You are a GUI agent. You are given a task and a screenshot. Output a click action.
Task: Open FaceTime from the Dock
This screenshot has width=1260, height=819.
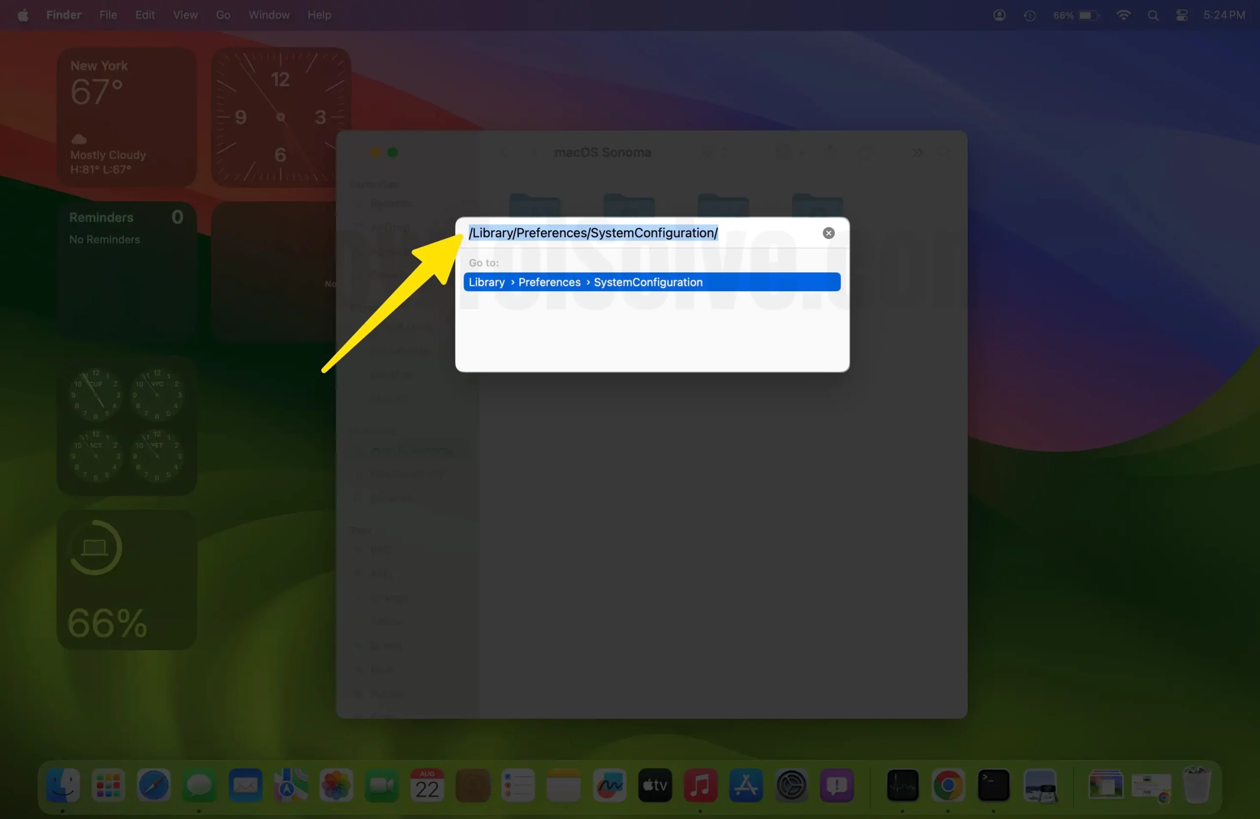pos(382,785)
